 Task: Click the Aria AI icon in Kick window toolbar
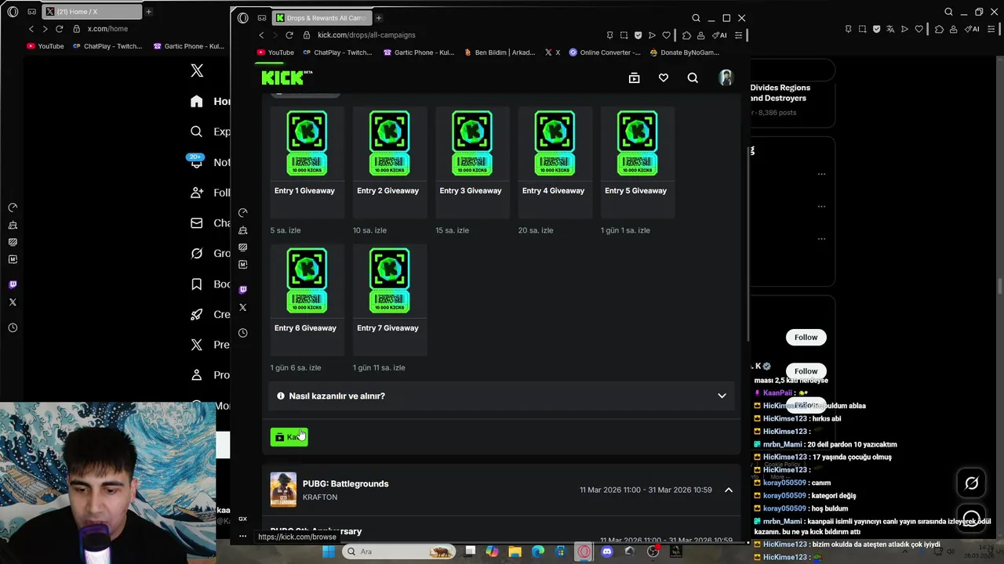click(x=718, y=35)
